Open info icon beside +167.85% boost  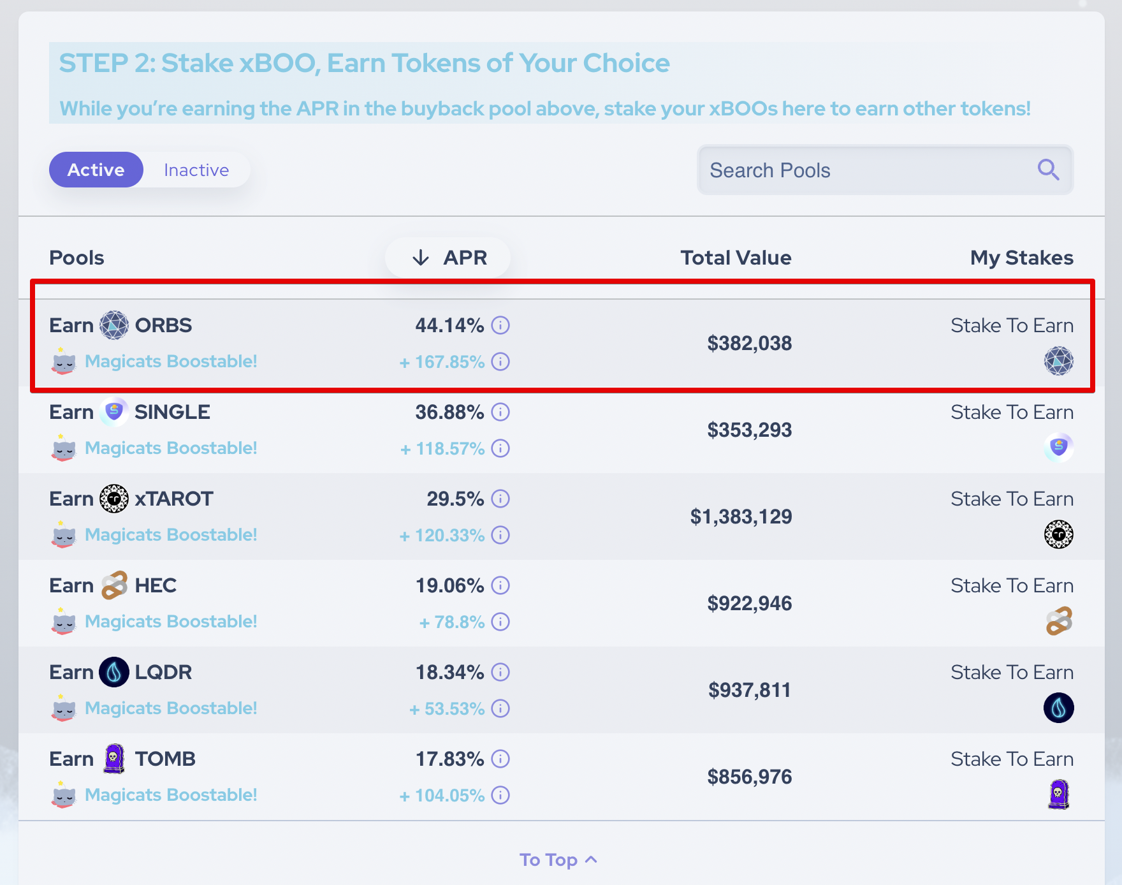click(500, 362)
